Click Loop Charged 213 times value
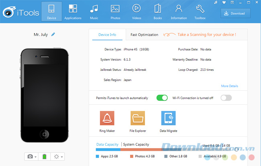The width and height of the screenshot is (261, 166). tap(207, 70)
